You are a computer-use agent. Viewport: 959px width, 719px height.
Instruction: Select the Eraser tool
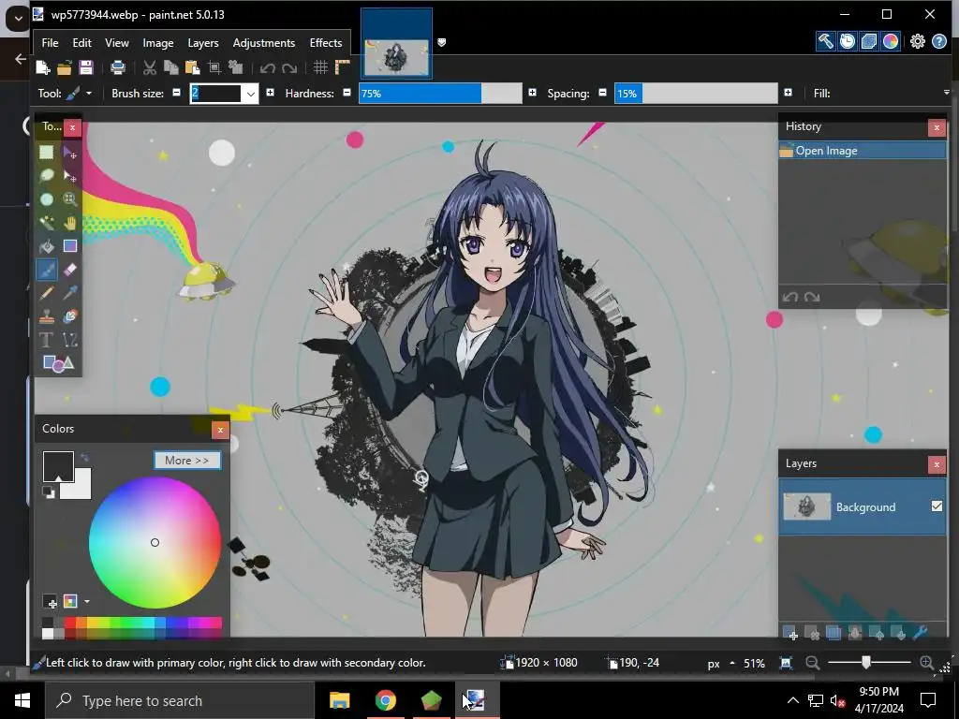tap(69, 270)
